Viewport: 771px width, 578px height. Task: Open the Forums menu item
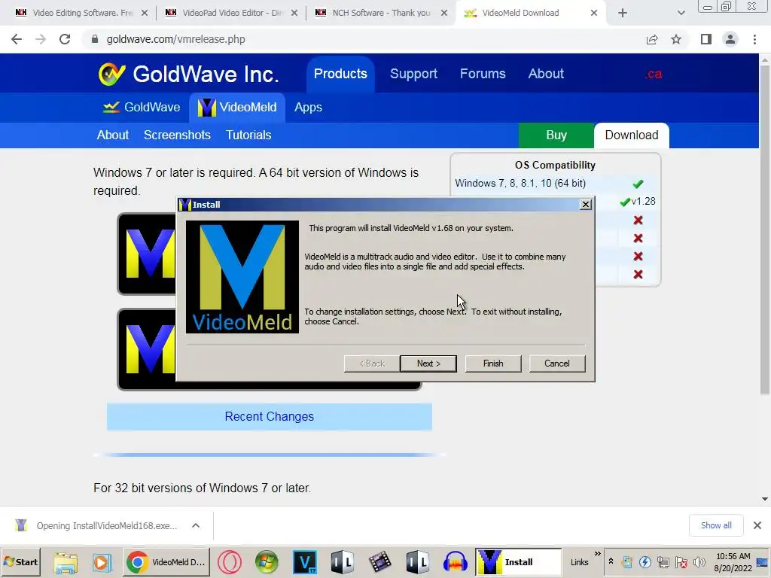(483, 74)
